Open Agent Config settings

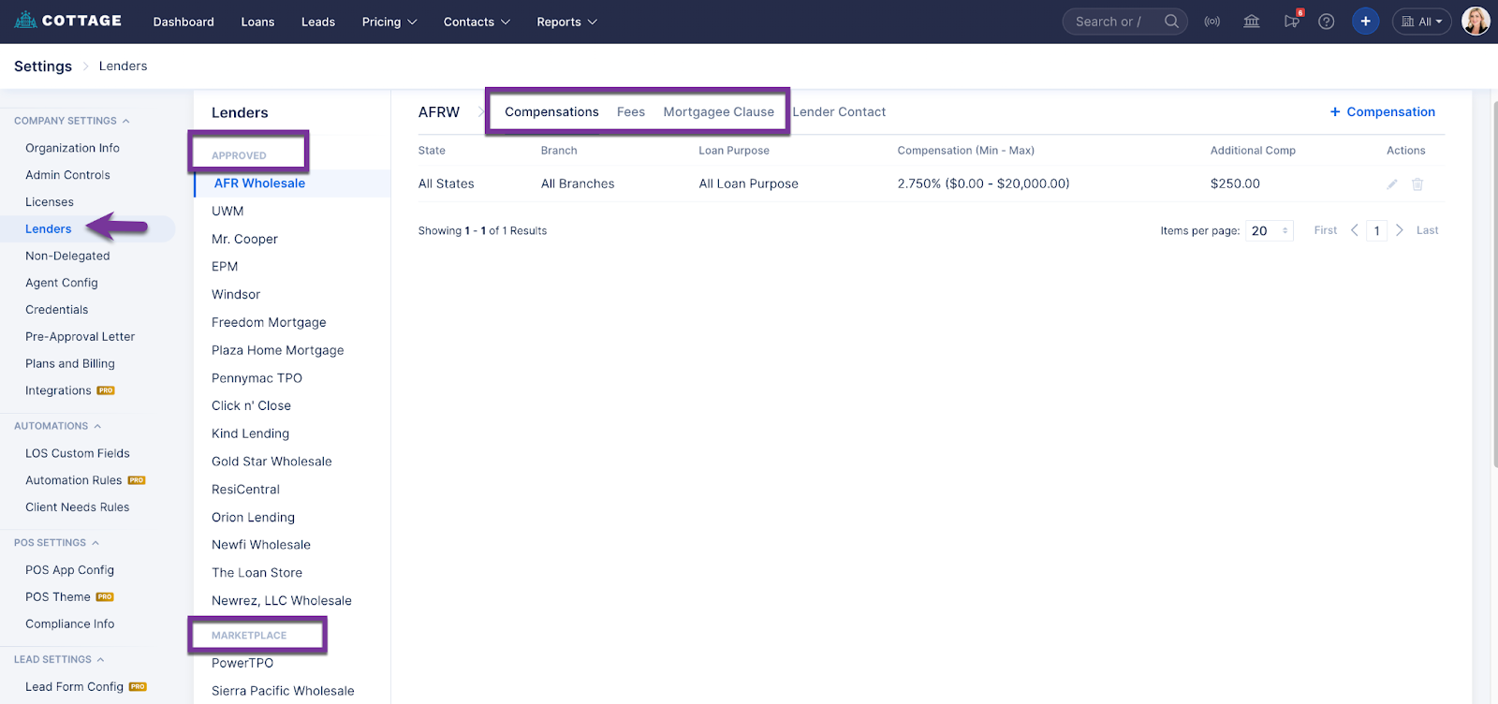(62, 283)
